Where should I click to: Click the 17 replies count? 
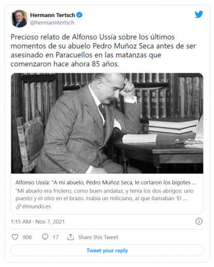coord(55,237)
